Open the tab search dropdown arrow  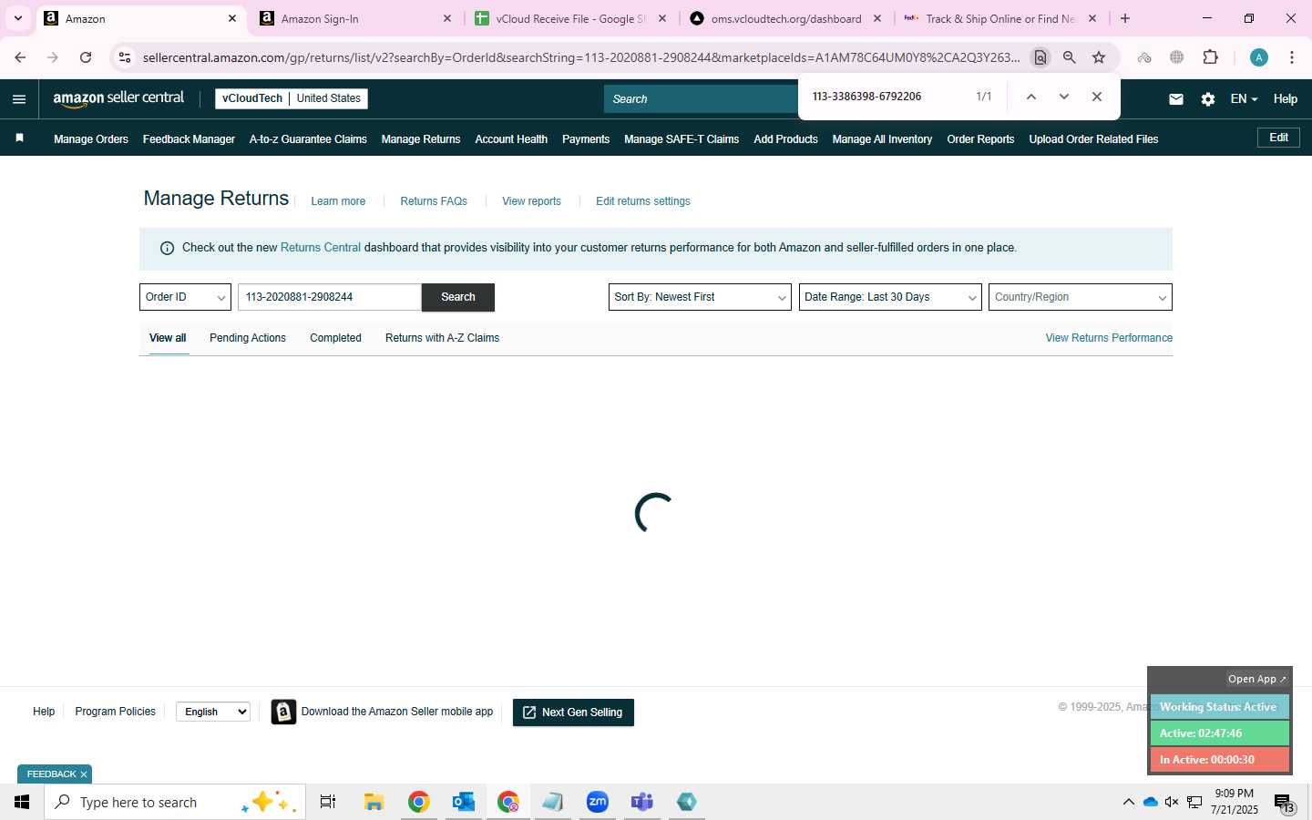click(x=17, y=18)
